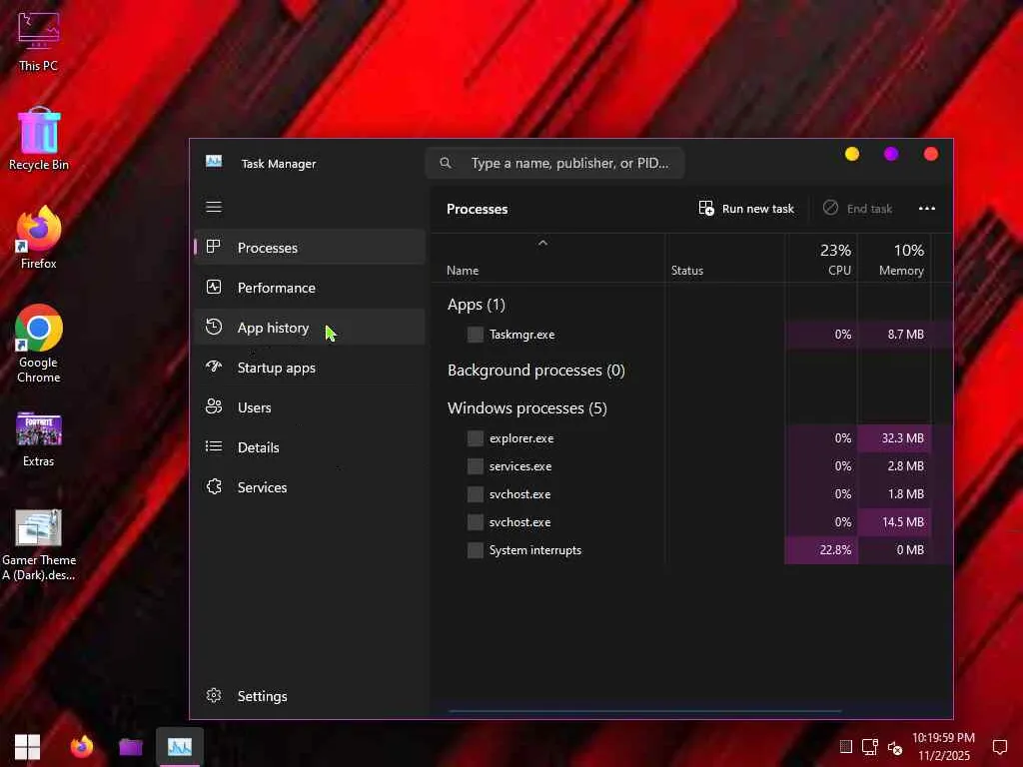1023x767 pixels.
Task: Sort by the Name column
Action: (x=463, y=270)
